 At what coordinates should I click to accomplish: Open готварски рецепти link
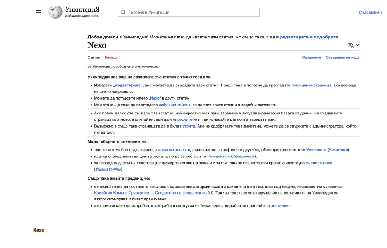(x=172, y=150)
